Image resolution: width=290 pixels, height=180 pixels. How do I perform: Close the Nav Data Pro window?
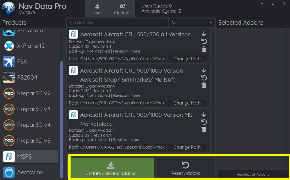coord(284,3)
